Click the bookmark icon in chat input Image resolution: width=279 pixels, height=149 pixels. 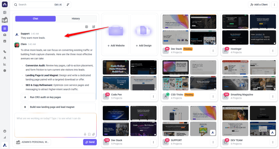pyautogui.click(x=89, y=134)
